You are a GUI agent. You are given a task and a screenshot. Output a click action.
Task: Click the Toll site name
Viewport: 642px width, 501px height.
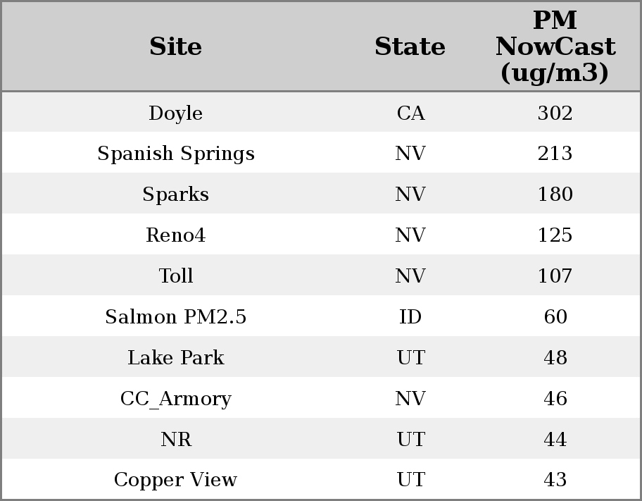[x=176, y=276]
